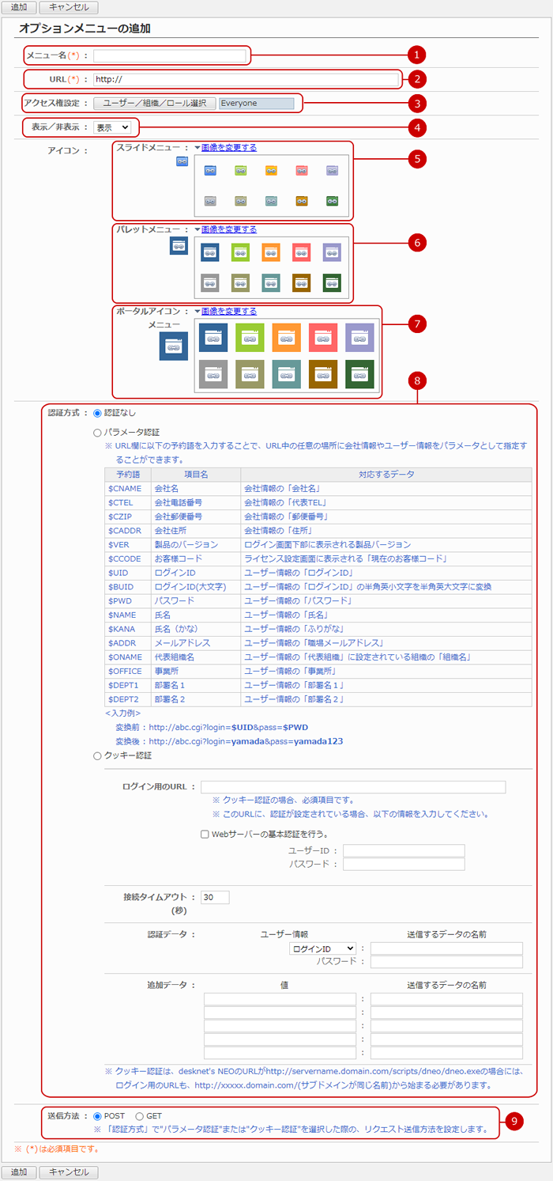
Task: Click the $OFFICE reserved word cell
Action: [127, 671]
